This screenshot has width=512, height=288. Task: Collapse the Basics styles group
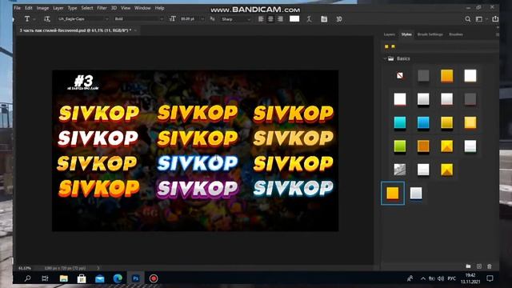(385, 58)
